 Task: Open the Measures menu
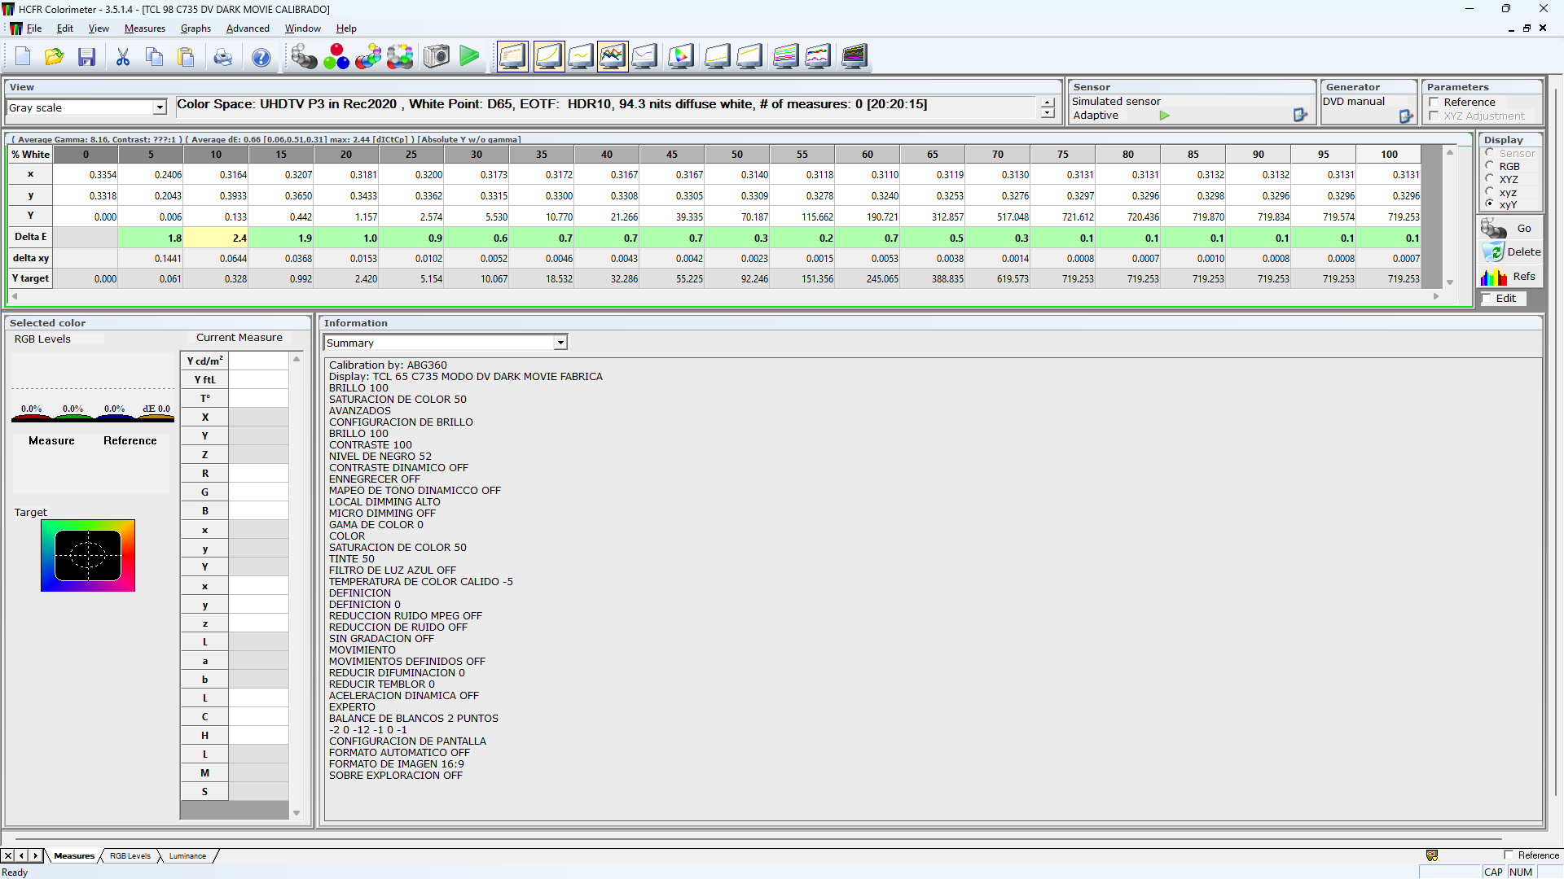145,28
